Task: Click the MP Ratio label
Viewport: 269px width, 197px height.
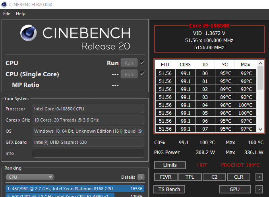Action: (x=25, y=85)
